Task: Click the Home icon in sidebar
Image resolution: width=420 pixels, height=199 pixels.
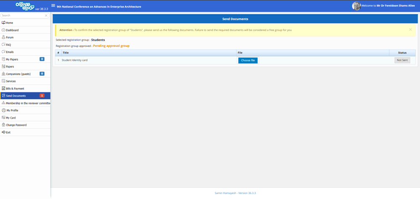Action: click(3, 23)
